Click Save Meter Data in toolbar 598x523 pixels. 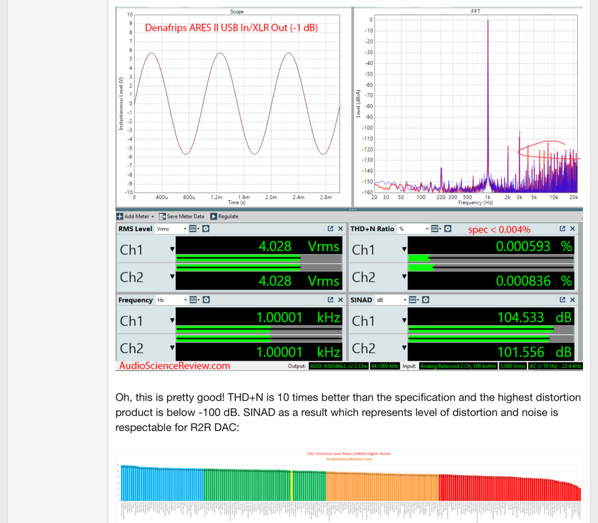[181, 216]
